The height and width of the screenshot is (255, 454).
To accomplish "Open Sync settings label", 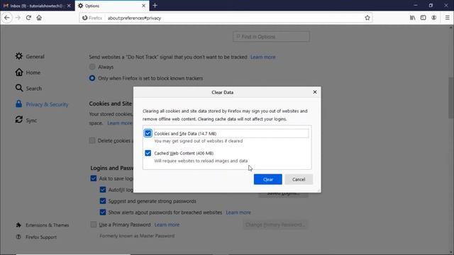I will click(31, 120).
